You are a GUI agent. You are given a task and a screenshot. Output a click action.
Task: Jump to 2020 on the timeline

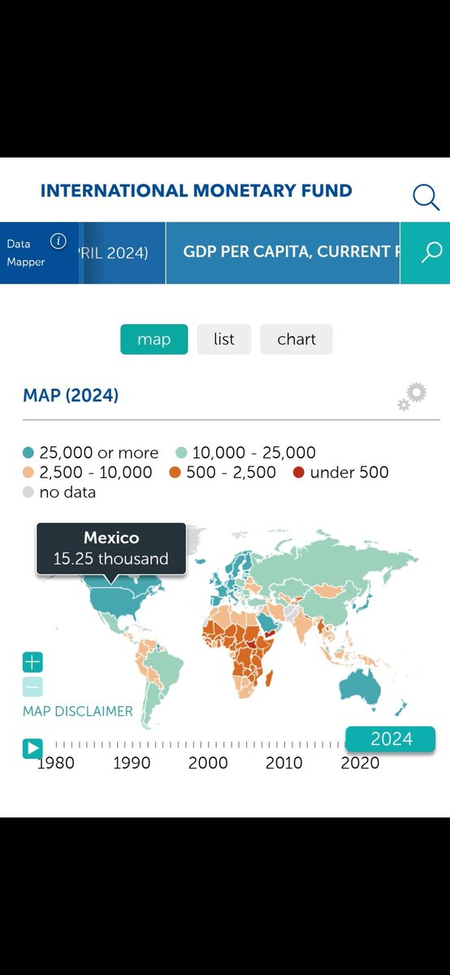(x=360, y=763)
